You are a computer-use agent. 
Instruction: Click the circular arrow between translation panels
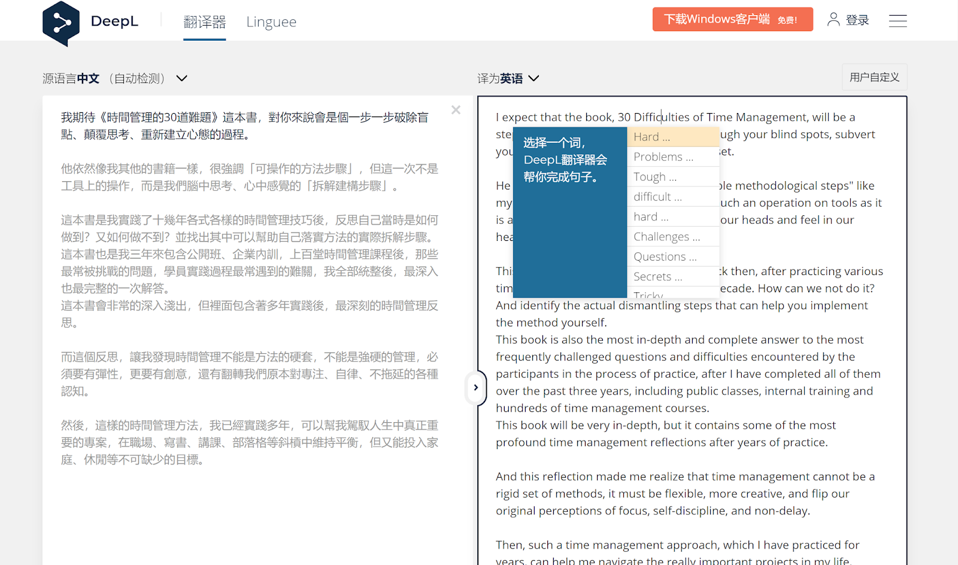(x=475, y=387)
